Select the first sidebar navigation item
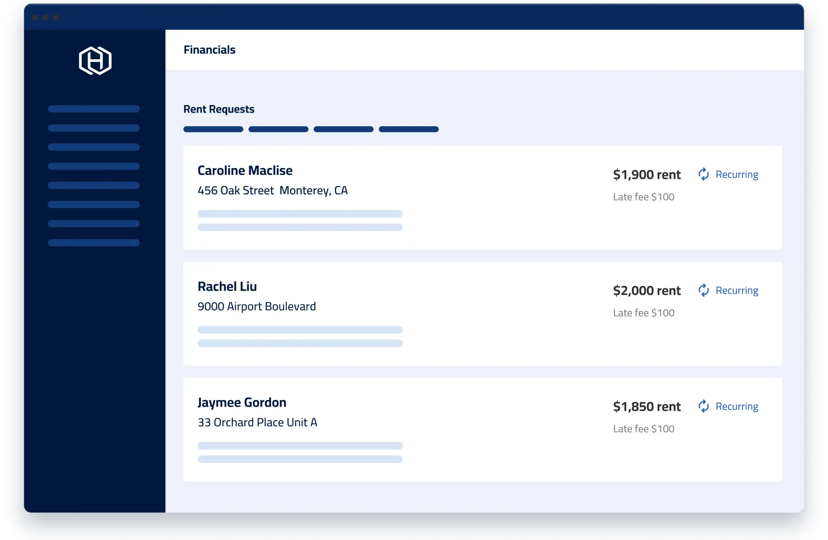 pos(93,109)
